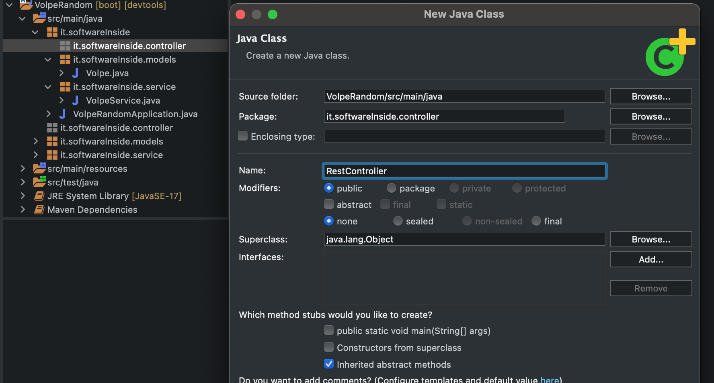Expand the Volpe.java disclosure arrow
Screen dimensions: 714x383
click(62, 73)
